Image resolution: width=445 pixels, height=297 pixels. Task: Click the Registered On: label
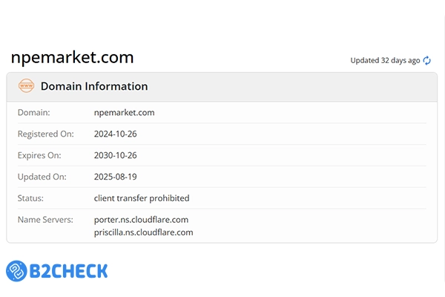pyautogui.click(x=44, y=134)
